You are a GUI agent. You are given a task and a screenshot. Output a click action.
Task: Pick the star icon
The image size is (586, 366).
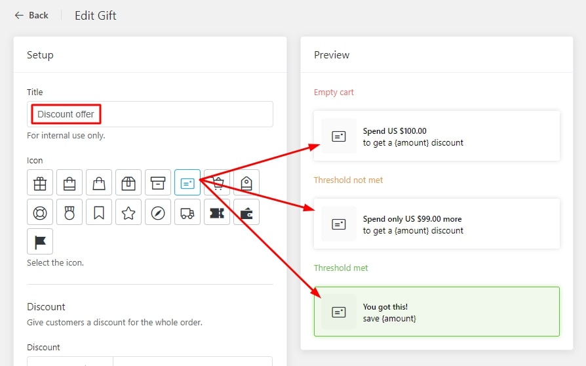(128, 213)
